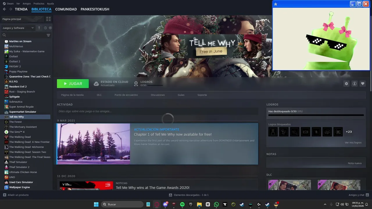Screen dimensions: 372x209
Task: Open Windows Start menu
Action: coord(96,204)
